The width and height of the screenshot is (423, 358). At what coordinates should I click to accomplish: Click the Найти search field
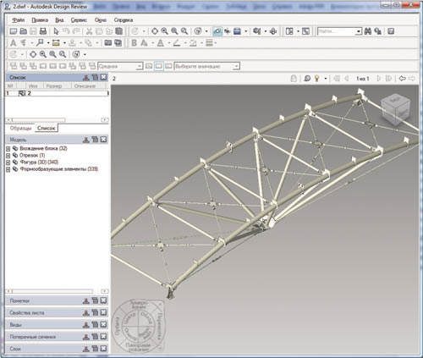[x=337, y=31]
